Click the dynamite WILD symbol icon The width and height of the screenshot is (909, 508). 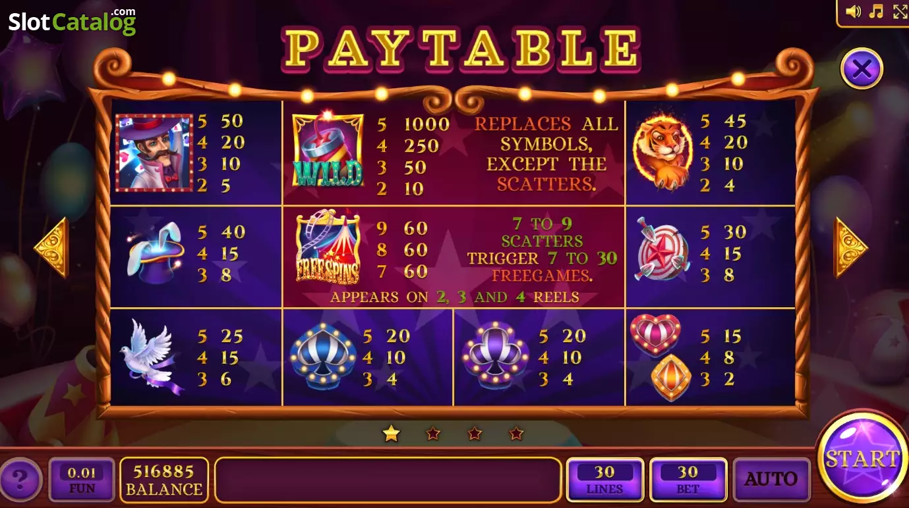pos(328,150)
